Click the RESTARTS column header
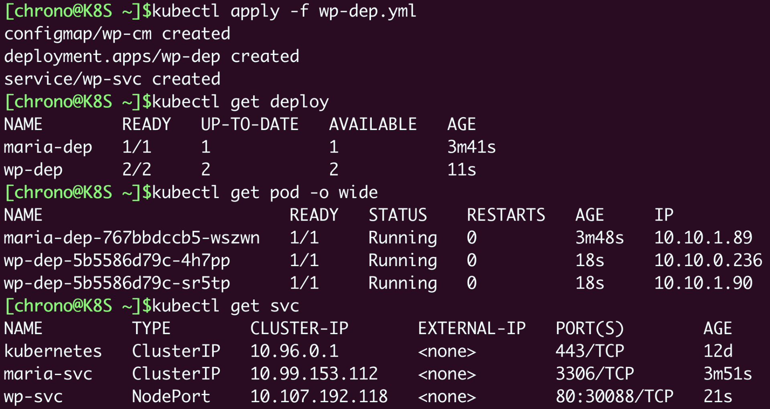 (506, 215)
